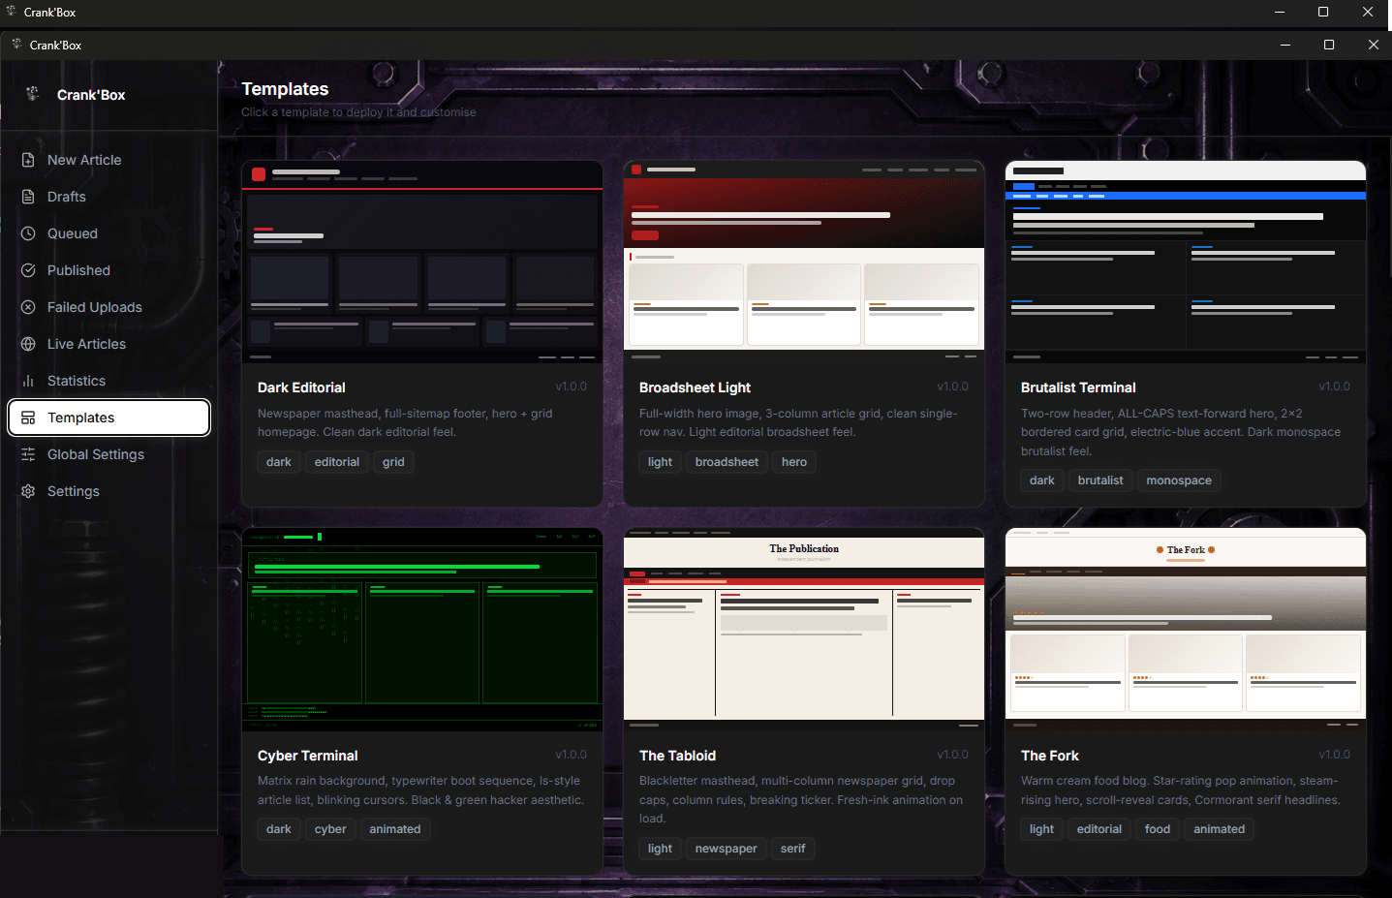1392x898 pixels.
Task: Open the New Article menu item
Action: click(x=109, y=160)
